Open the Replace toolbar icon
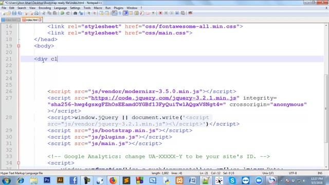The width and height of the screenshot is (329, 185). click(81, 13)
